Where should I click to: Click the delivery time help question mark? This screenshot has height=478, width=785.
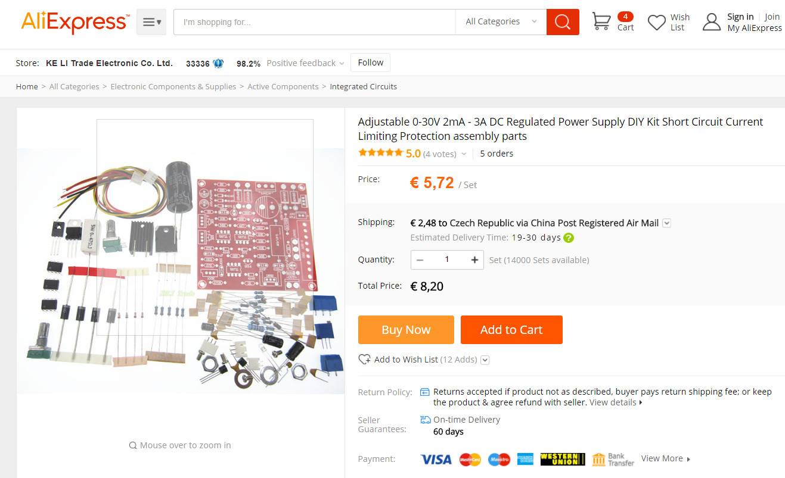pyautogui.click(x=569, y=238)
